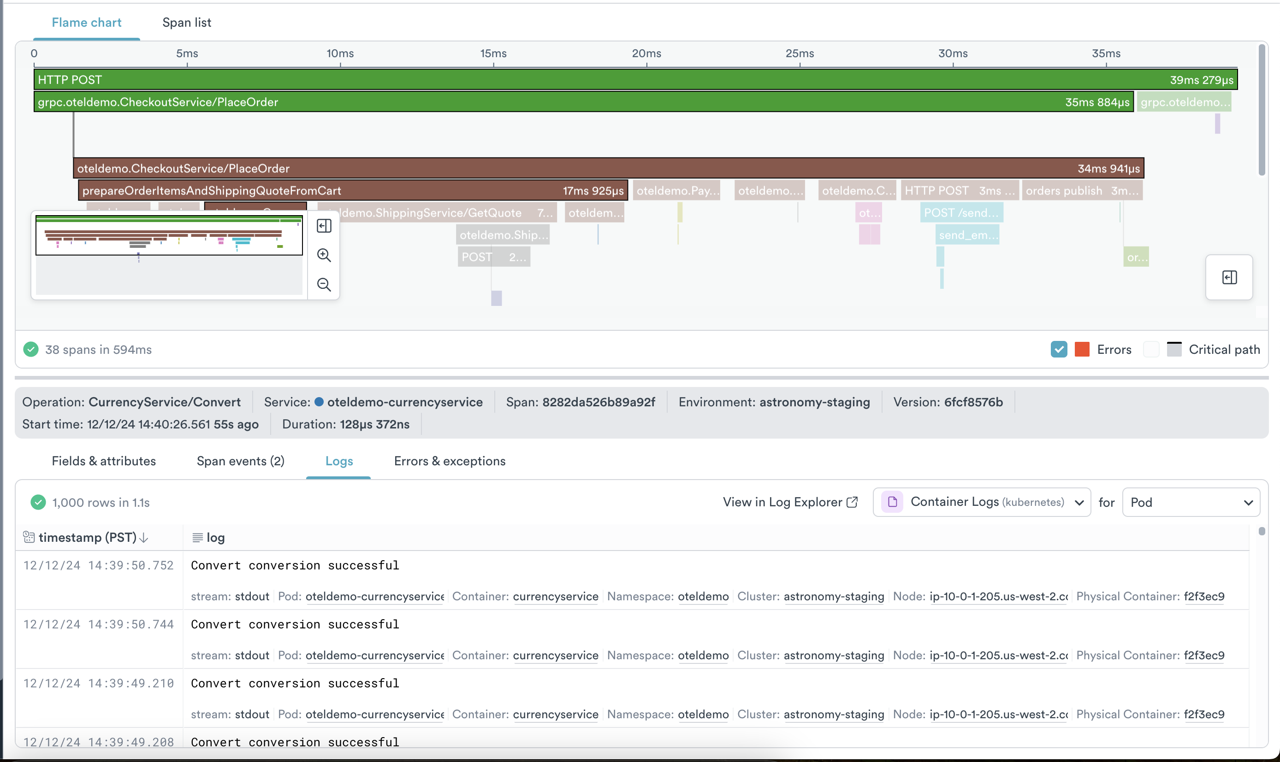The width and height of the screenshot is (1280, 762).
Task: Click the green status check by 38 spans
Action: pos(31,349)
